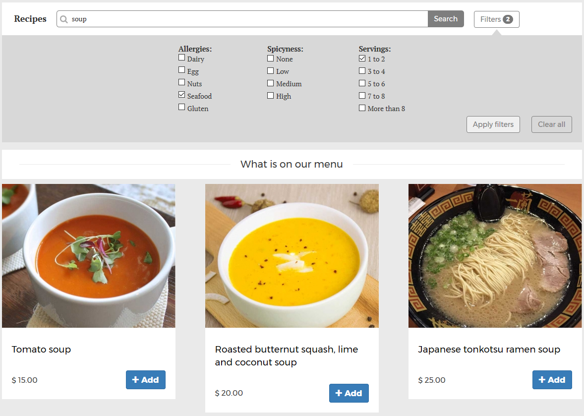Viewport: 584px width, 416px height.
Task: Add Tomato soup to the order
Action: [x=145, y=380]
